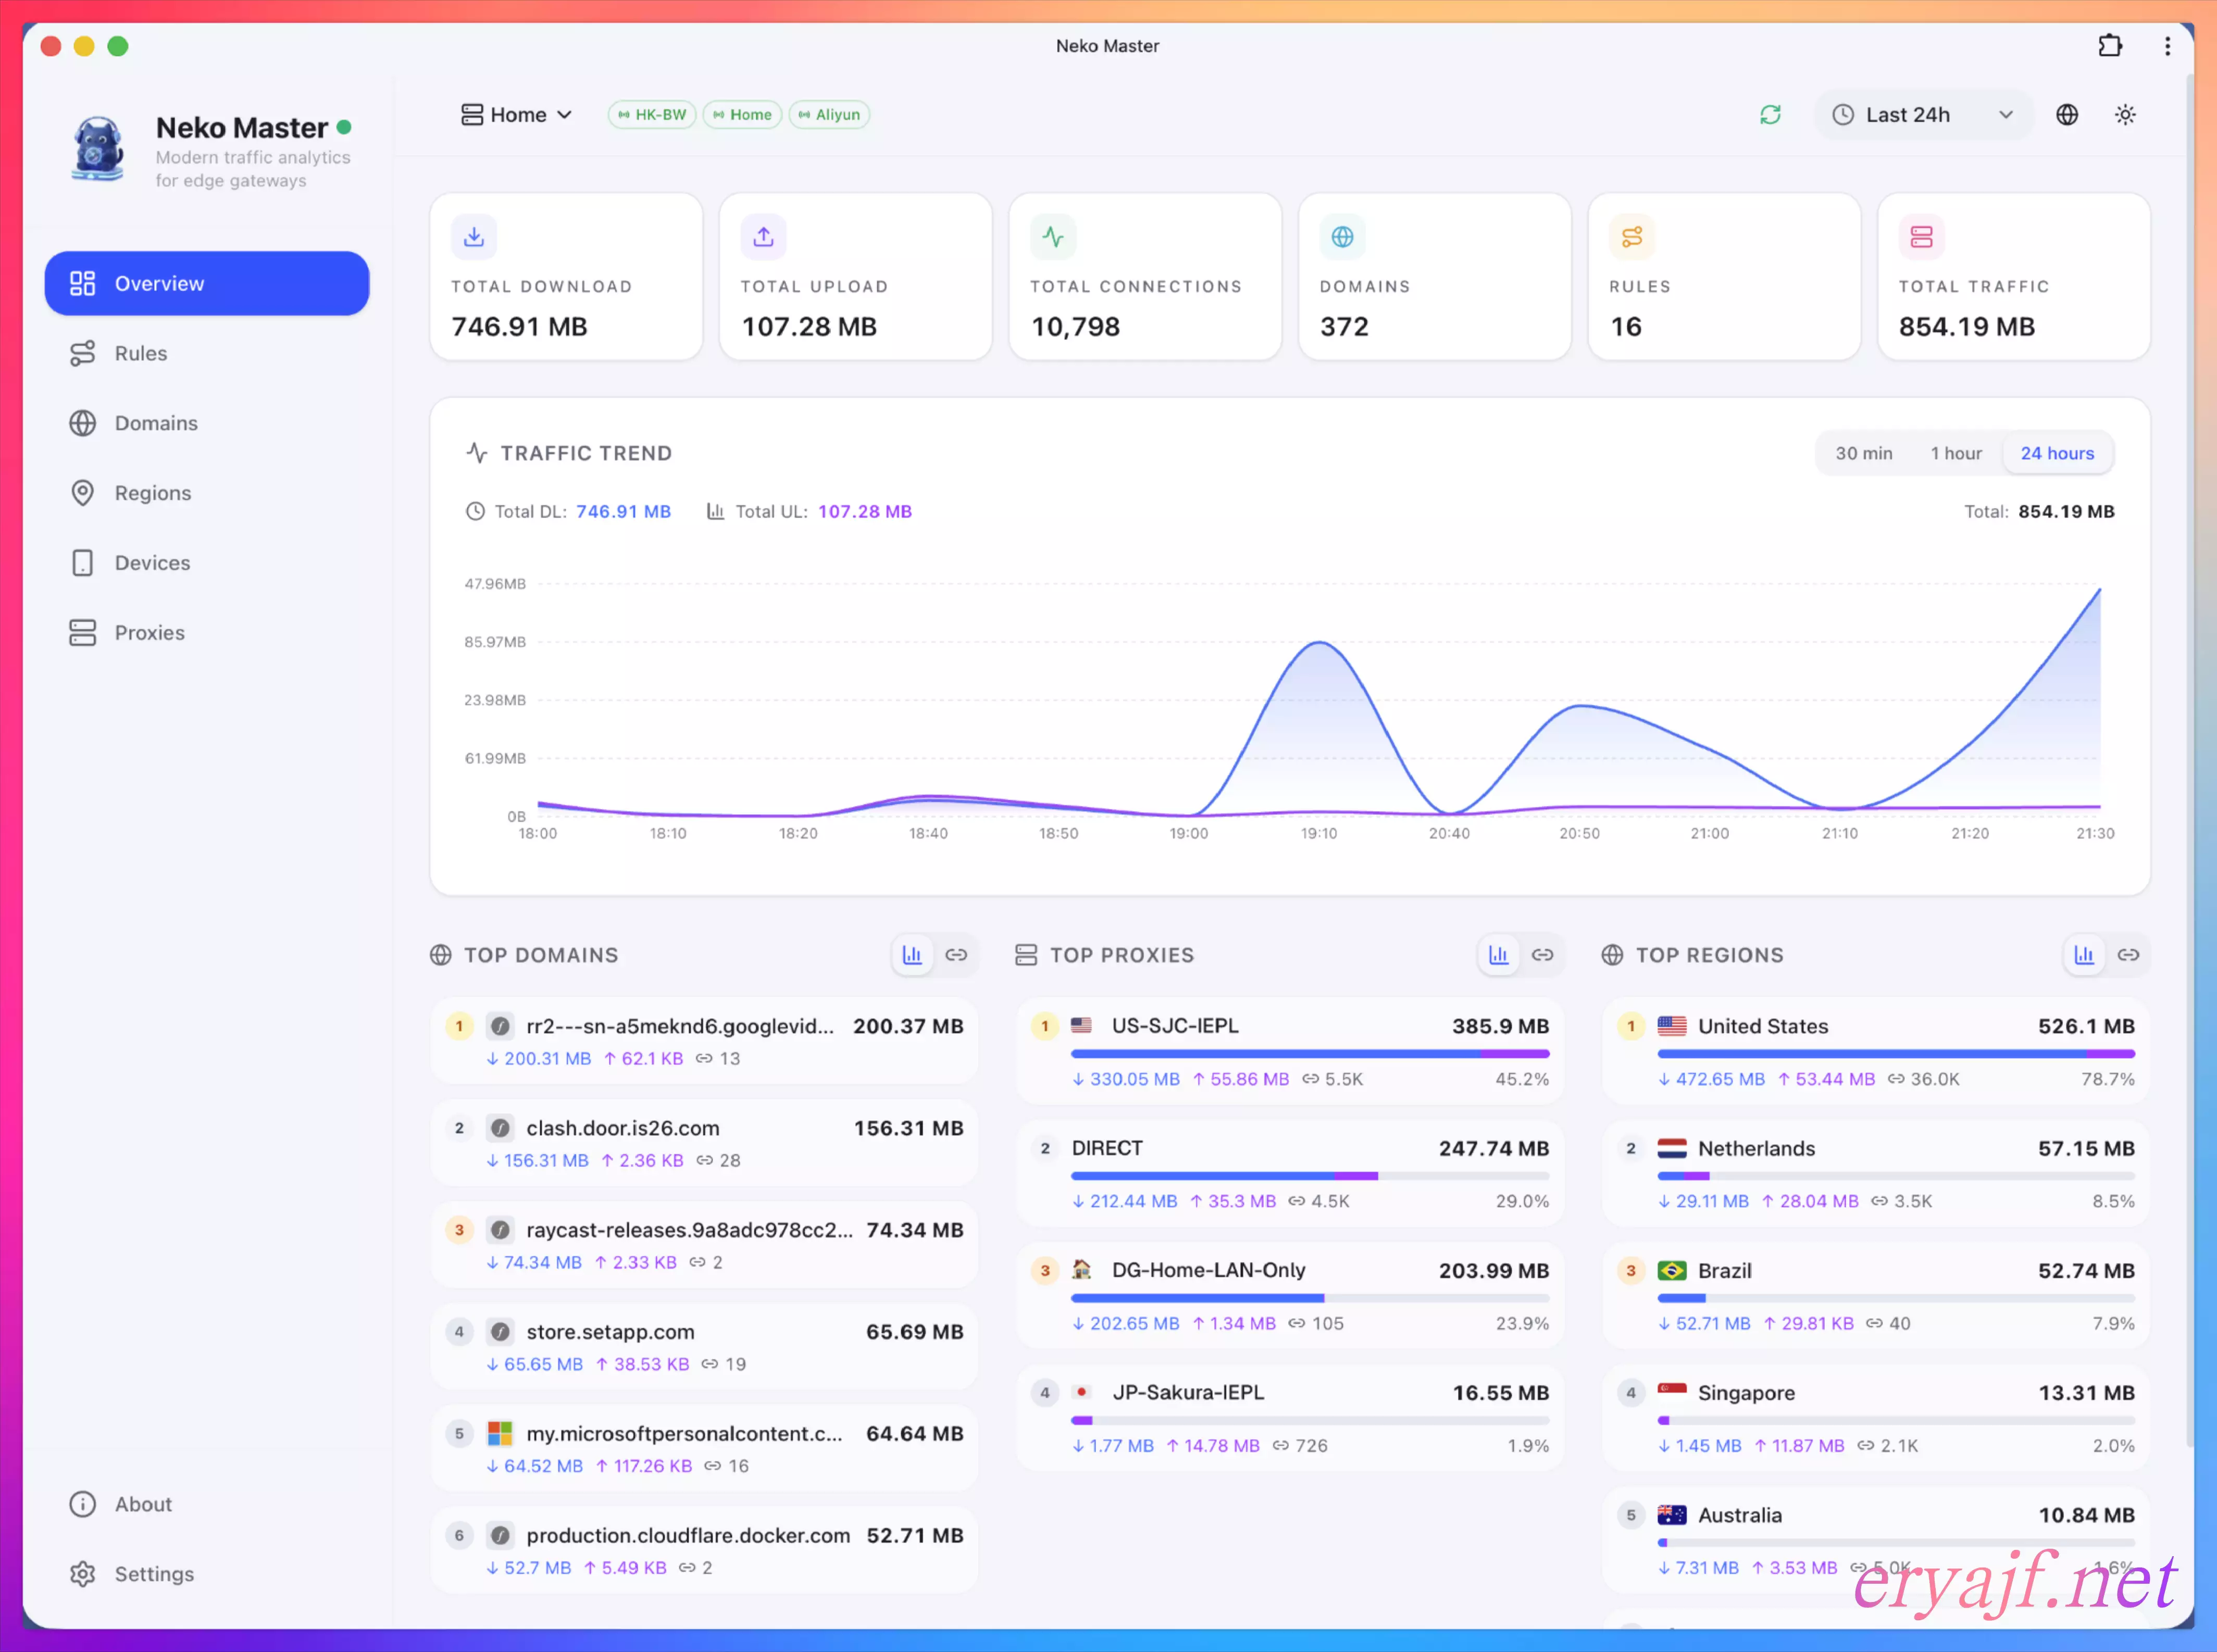Toggle light/dark theme sun icon
The image size is (2217, 1652).
pos(2125,115)
